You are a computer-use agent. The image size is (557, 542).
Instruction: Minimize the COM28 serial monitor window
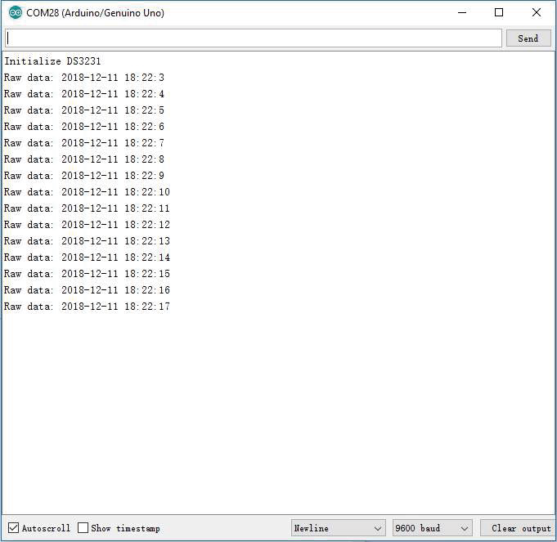point(462,13)
